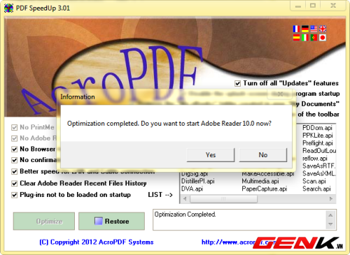Select SaveAsXML entry in the plug-in list
This screenshot has width=350, height=255.
(x=319, y=174)
